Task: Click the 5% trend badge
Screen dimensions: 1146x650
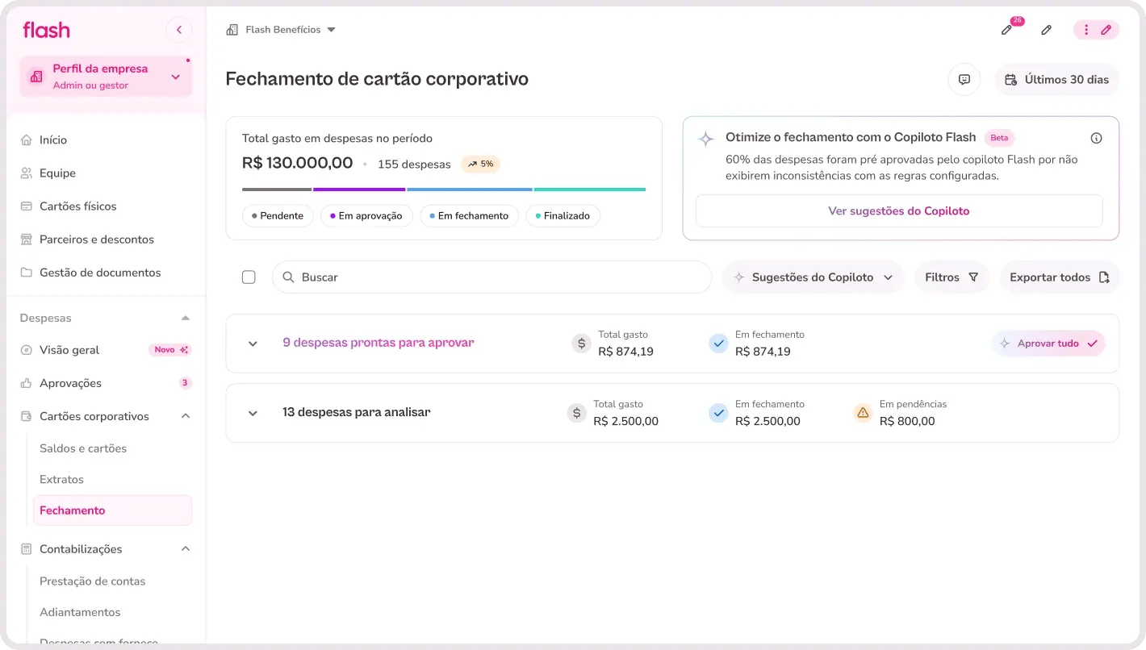Action: click(x=480, y=164)
